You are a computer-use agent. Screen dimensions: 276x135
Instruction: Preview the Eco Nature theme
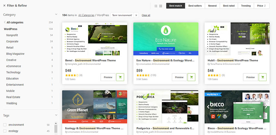[x=179, y=77]
